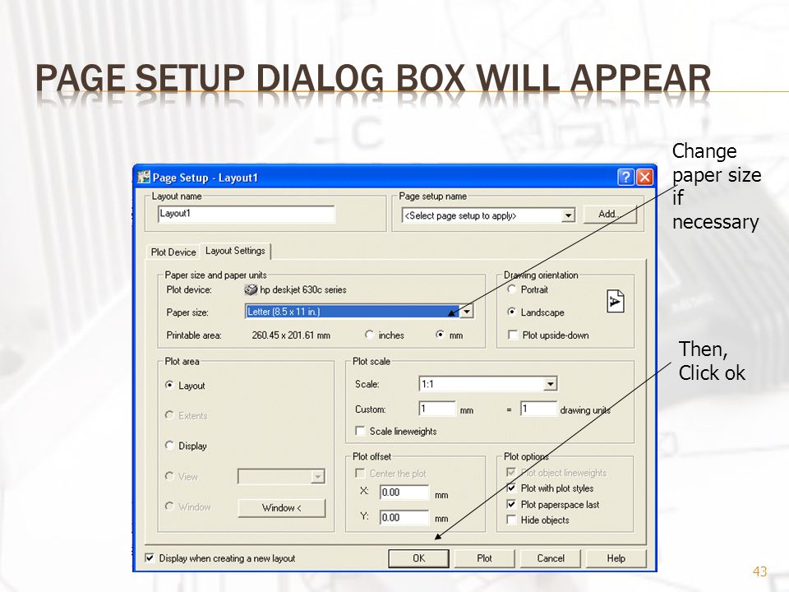The height and width of the screenshot is (592, 789).
Task: Click the Help button
Action: click(x=616, y=557)
